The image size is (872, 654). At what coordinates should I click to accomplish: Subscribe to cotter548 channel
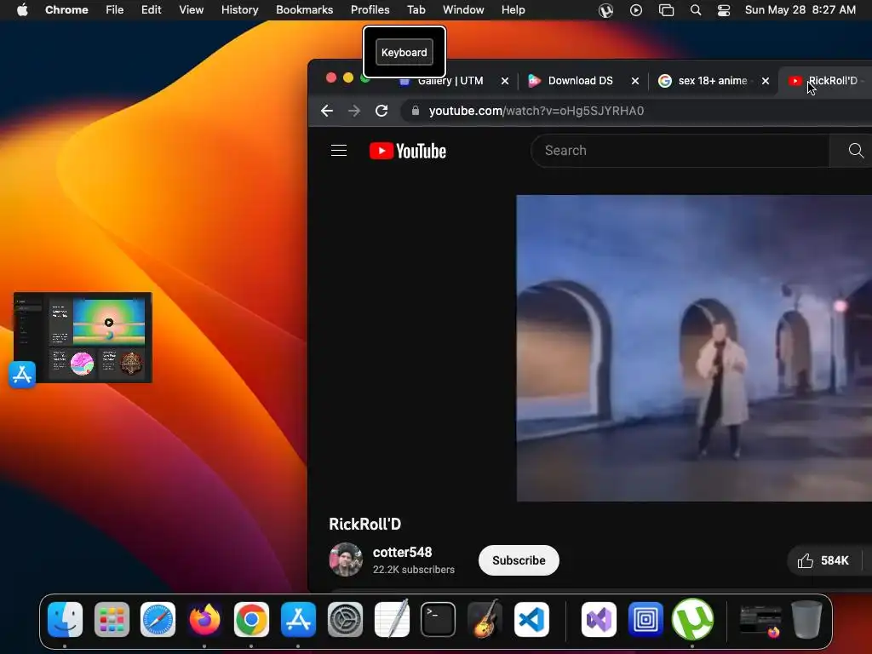(519, 560)
